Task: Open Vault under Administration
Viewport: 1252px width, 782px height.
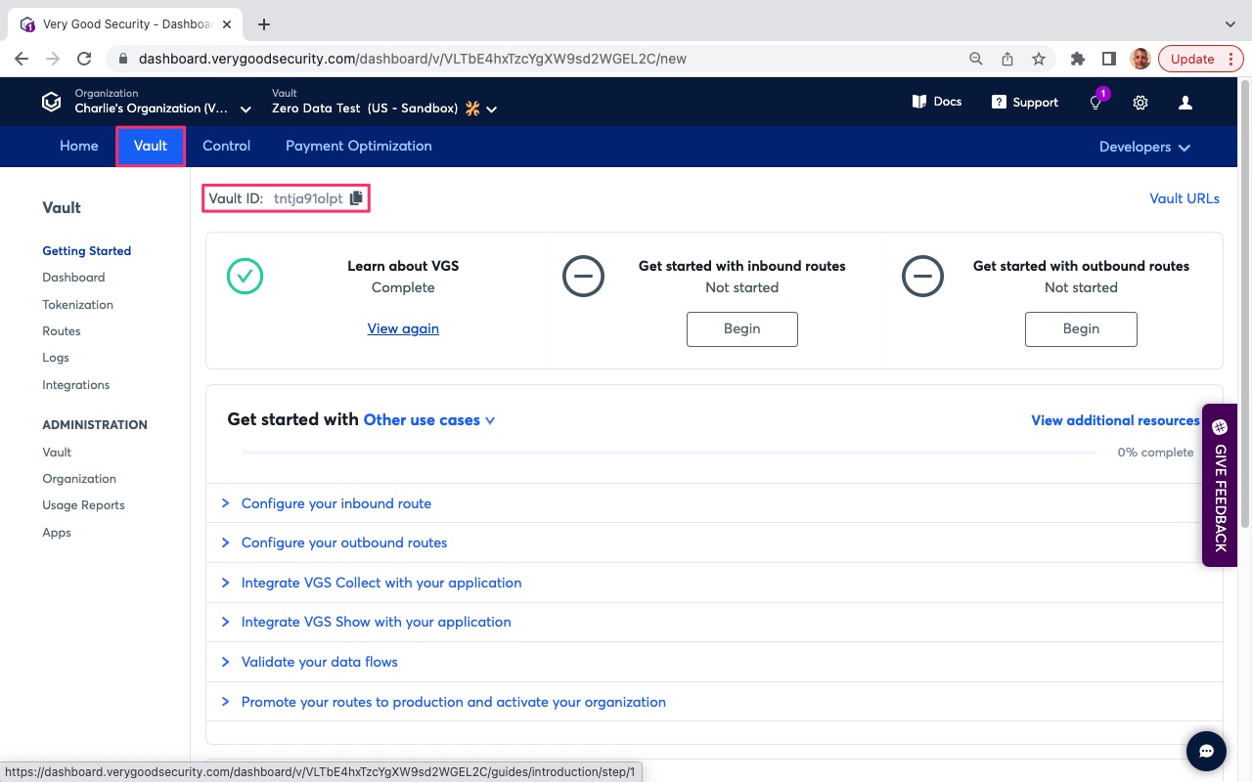Action: coord(57,452)
